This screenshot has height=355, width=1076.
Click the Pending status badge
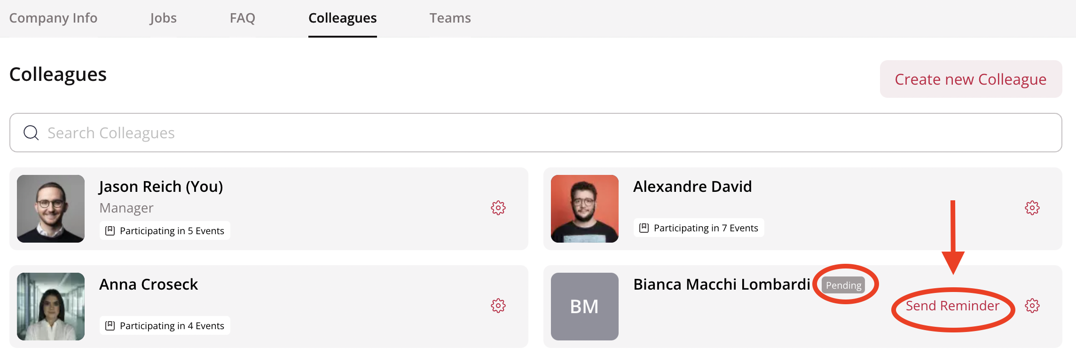pyautogui.click(x=843, y=285)
